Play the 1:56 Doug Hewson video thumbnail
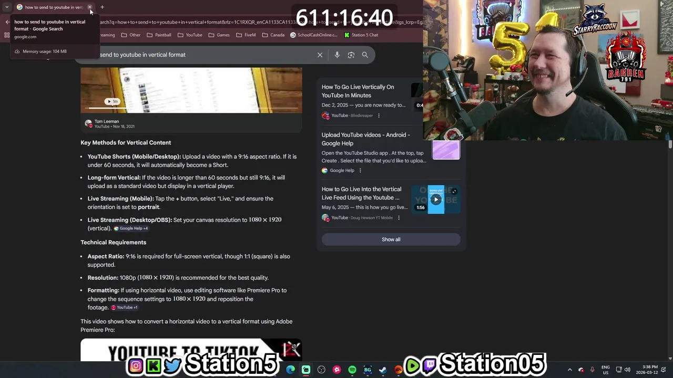Viewport: 673px width, 378px height. pos(436,199)
